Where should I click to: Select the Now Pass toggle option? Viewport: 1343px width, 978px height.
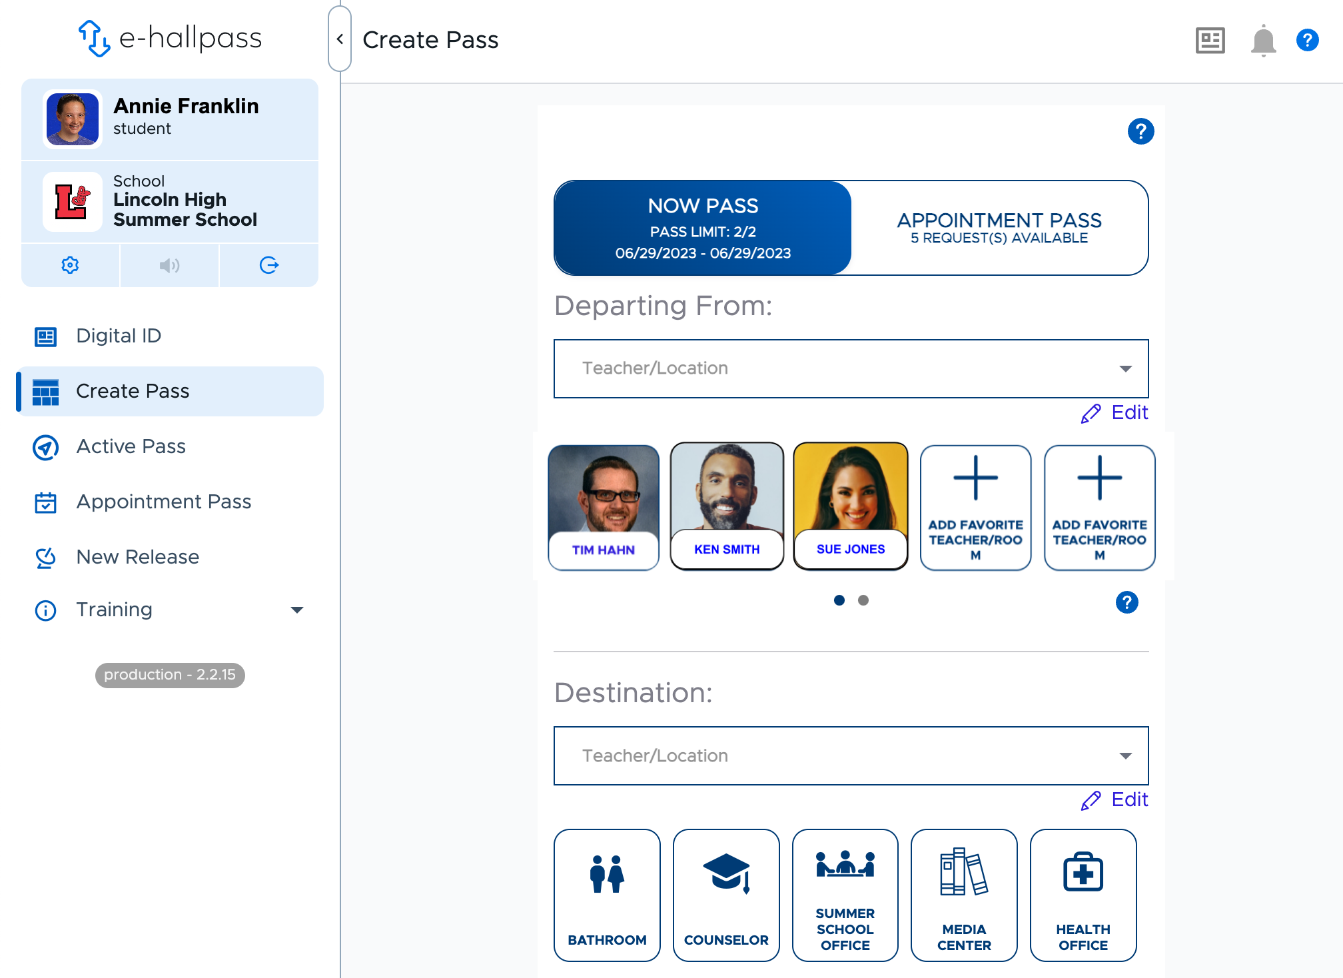[x=703, y=228]
